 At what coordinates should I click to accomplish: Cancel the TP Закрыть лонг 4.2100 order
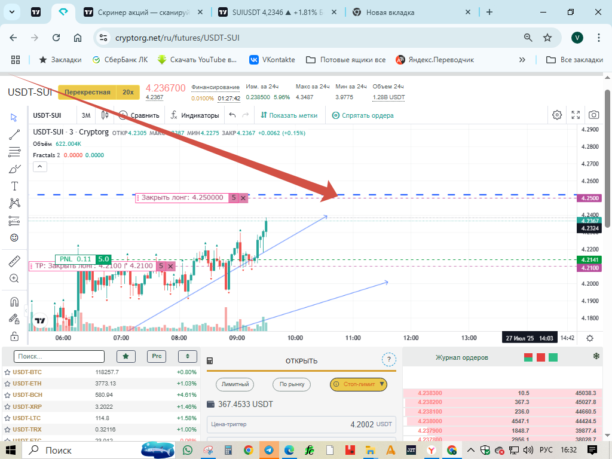[170, 266]
